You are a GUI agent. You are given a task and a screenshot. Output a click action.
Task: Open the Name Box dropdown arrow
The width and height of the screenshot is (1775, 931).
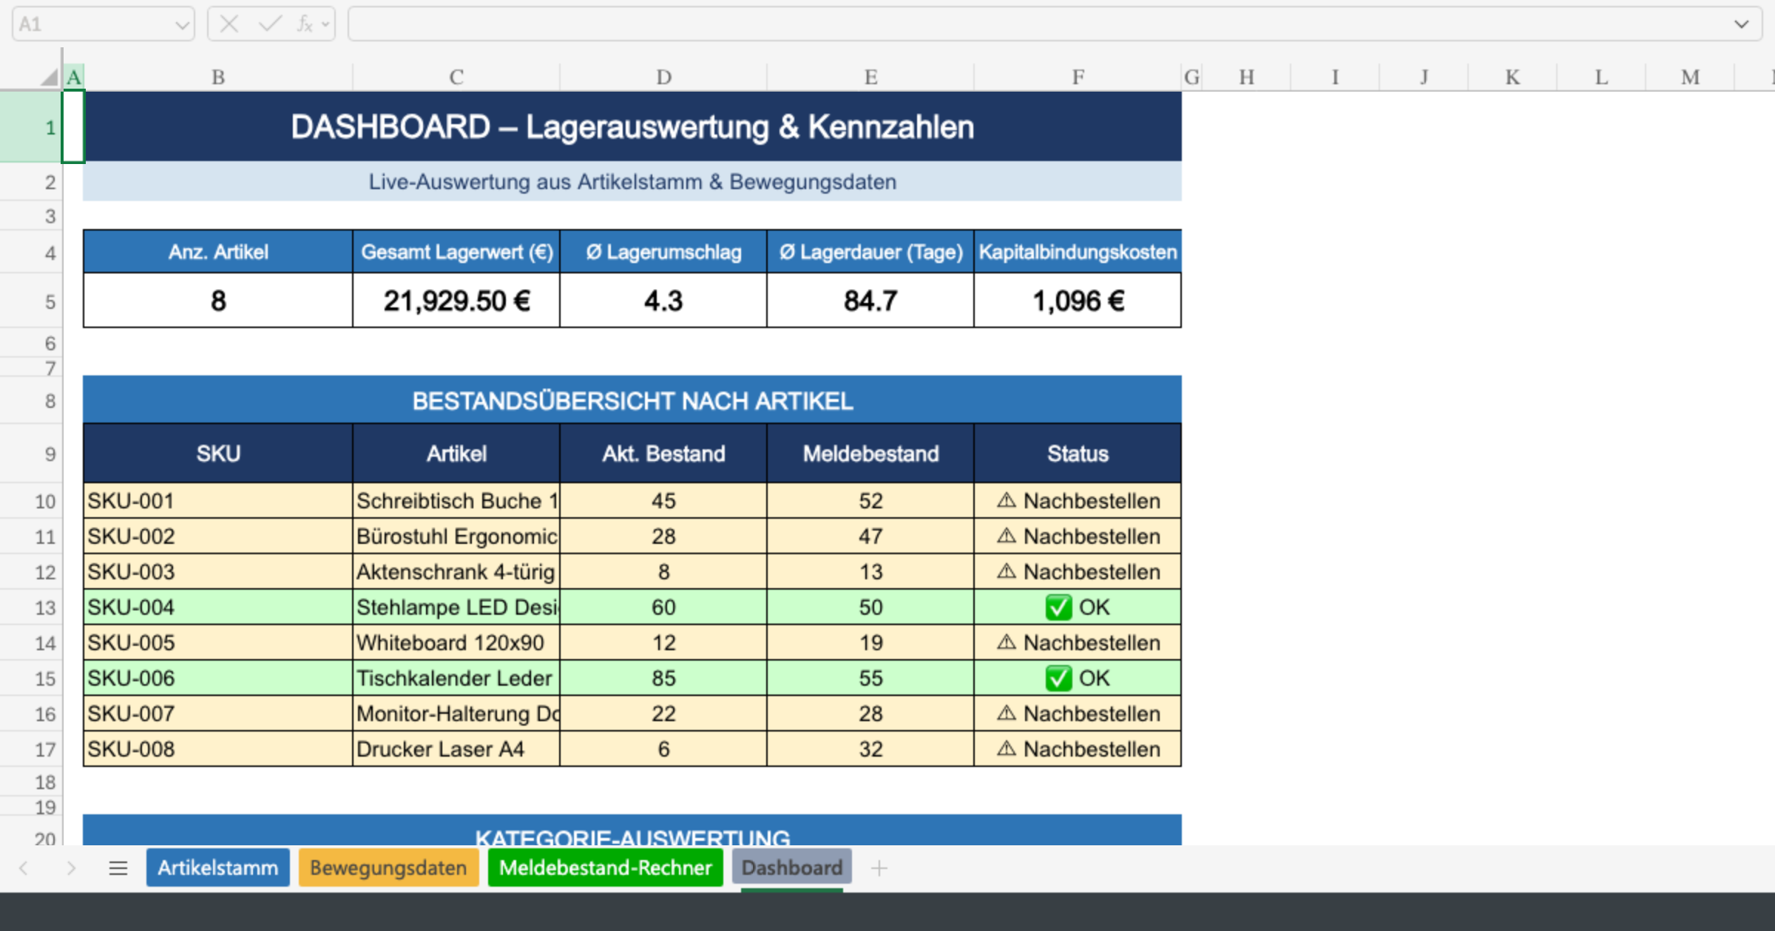(x=182, y=25)
